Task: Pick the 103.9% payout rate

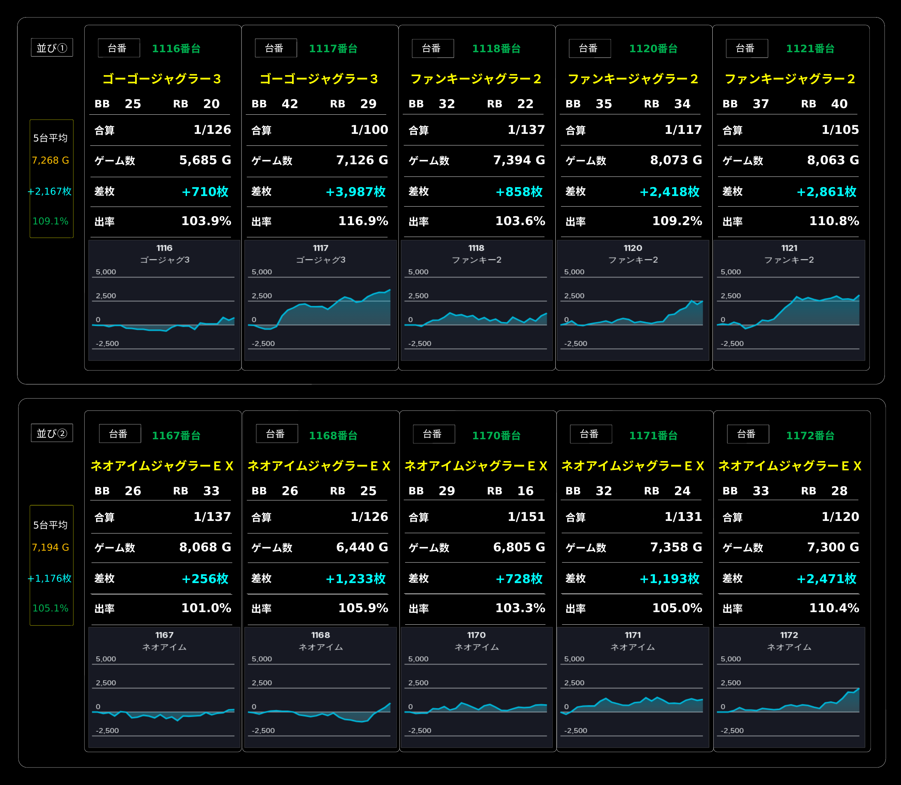Action: coord(206,221)
